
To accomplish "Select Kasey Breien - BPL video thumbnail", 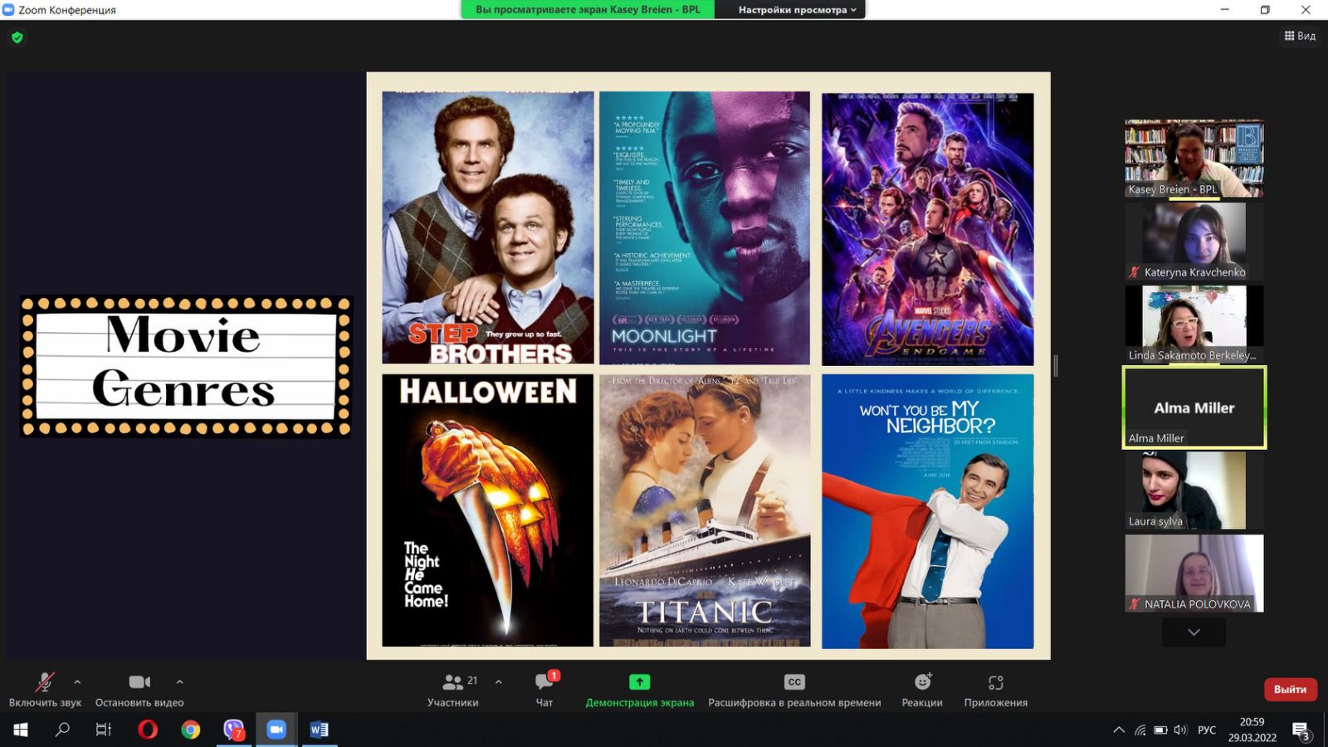I will coord(1194,158).
